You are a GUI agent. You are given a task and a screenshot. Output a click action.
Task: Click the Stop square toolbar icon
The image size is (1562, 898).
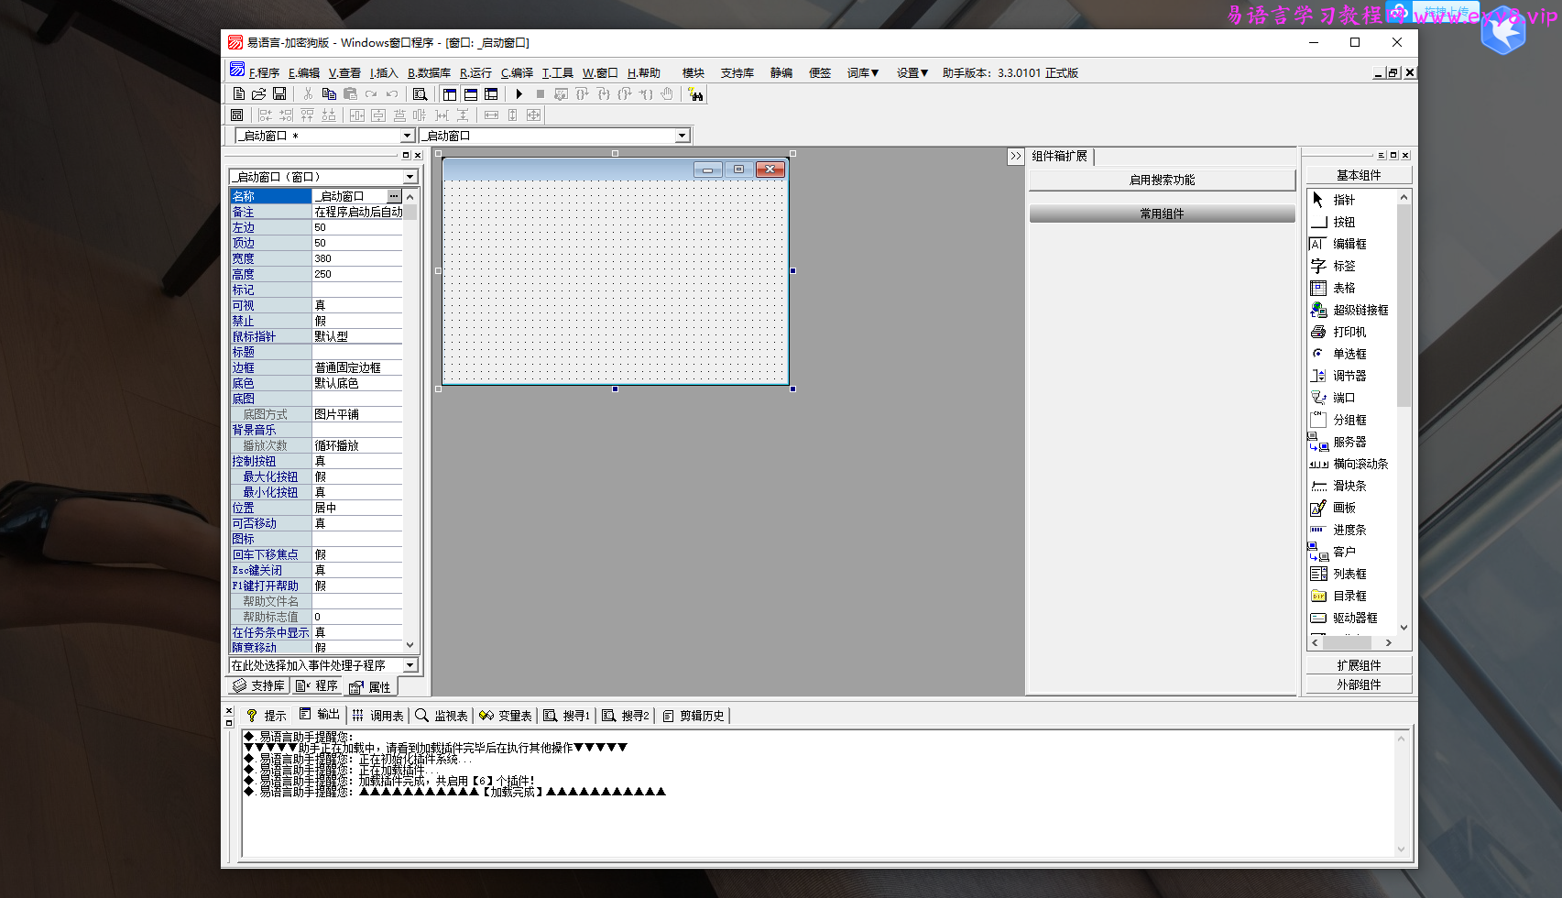pos(541,94)
